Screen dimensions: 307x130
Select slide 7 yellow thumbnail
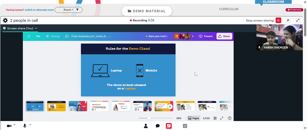pos(164,106)
